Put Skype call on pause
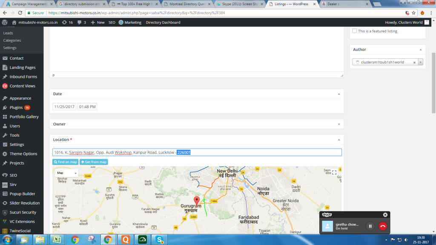436x245 pixels. pyautogui.click(x=370, y=226)
